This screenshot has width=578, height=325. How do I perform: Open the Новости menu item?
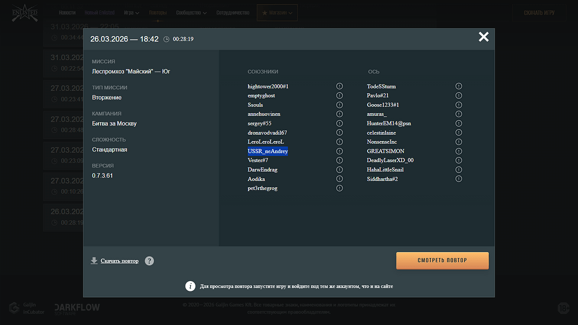pos(67,12)
